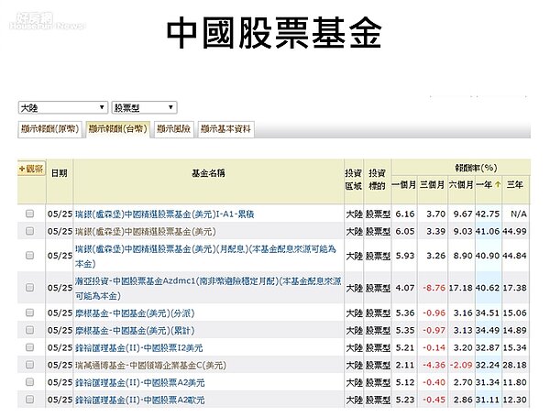Click the 報酬率(%) header cell
The height and width of the screenshot is (417, 550).
[476, 168]
